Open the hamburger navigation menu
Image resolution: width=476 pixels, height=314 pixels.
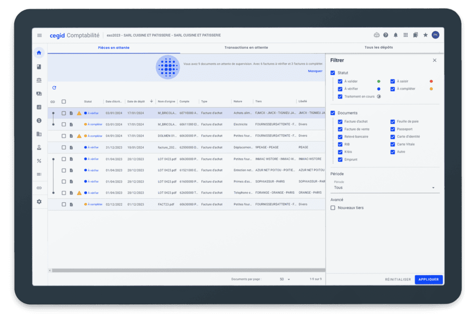click(x=40, y=35)
